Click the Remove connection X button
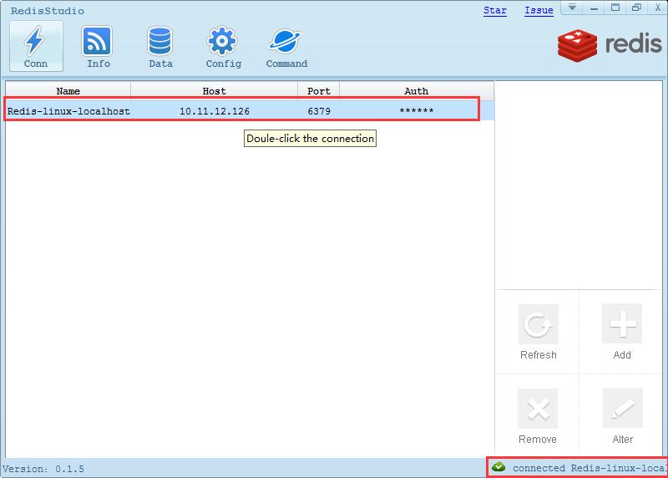 coord(538,417)
